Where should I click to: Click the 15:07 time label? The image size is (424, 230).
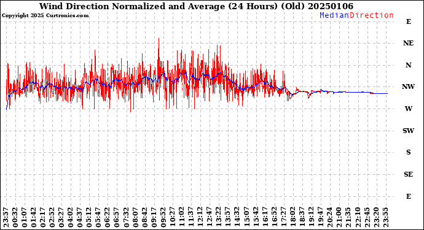[246, 218]
